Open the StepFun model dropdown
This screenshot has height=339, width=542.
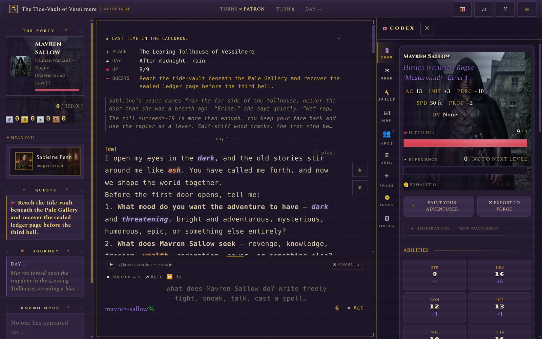pyautogui.click(x=124, y=277)
